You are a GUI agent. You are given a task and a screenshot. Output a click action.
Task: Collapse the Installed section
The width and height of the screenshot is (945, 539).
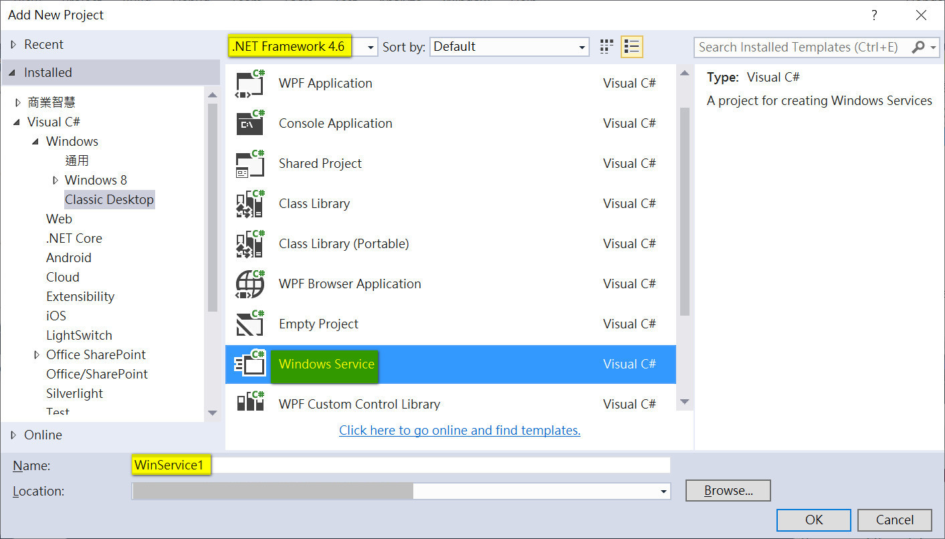click(x=13, y=73)
